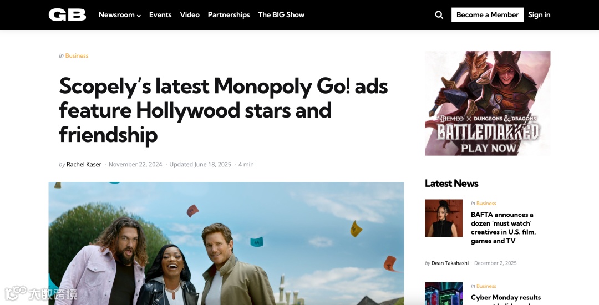Open the Partnerships page
Screen dimensions: 599x305
click(229, 14)
